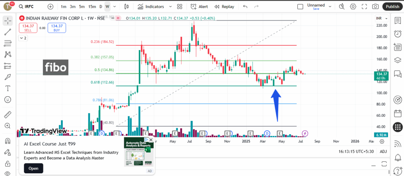Select the trend line drawing tool
404x176 pixels.
8,32
